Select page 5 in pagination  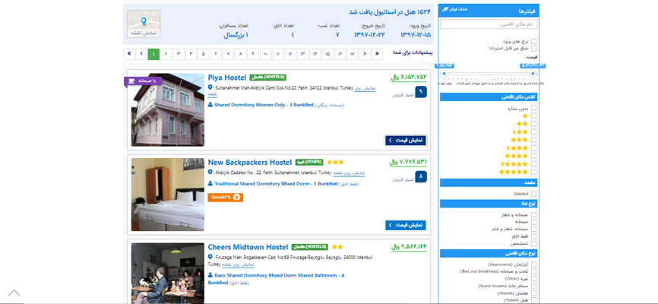coord(203,54)
